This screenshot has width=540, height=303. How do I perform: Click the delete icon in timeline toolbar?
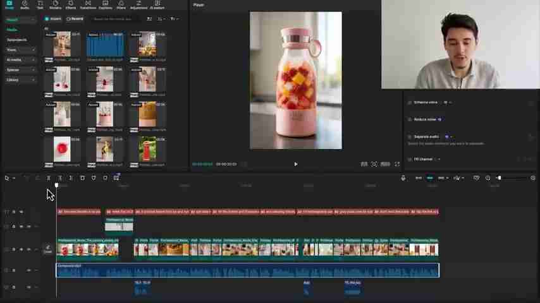(x=82, y=178)
